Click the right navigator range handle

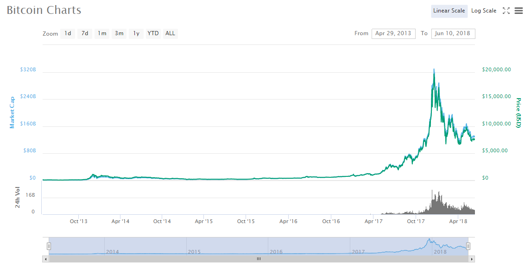click(x=468, y=246)
